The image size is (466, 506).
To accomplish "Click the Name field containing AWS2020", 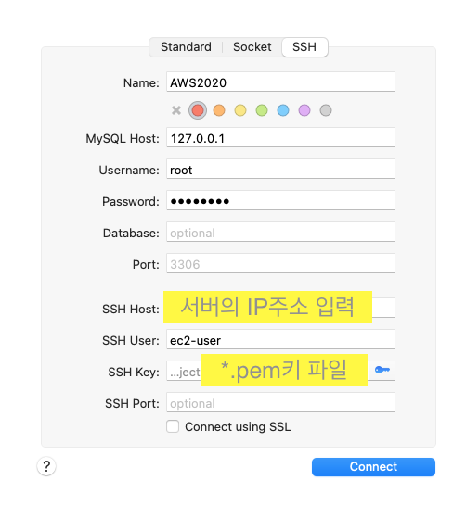I will (x=280, y=82).
